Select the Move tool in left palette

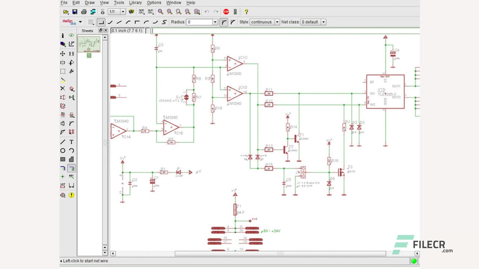coord(62,54)
